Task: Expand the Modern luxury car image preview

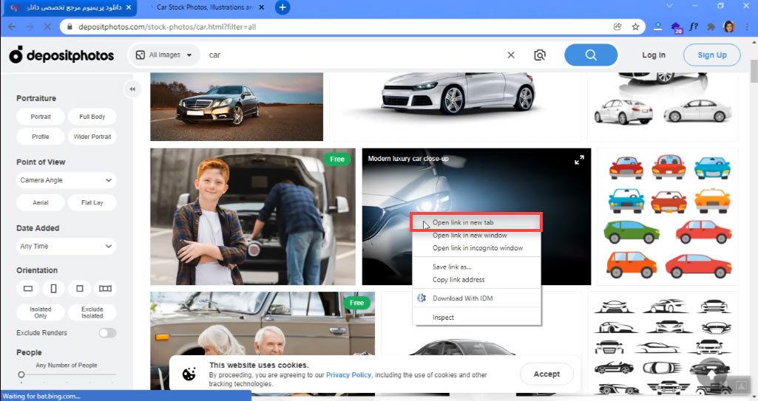Action: [x=579, y=160]
